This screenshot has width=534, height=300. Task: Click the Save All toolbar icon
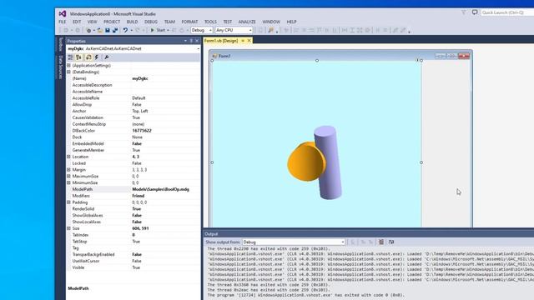coord(115,30)
